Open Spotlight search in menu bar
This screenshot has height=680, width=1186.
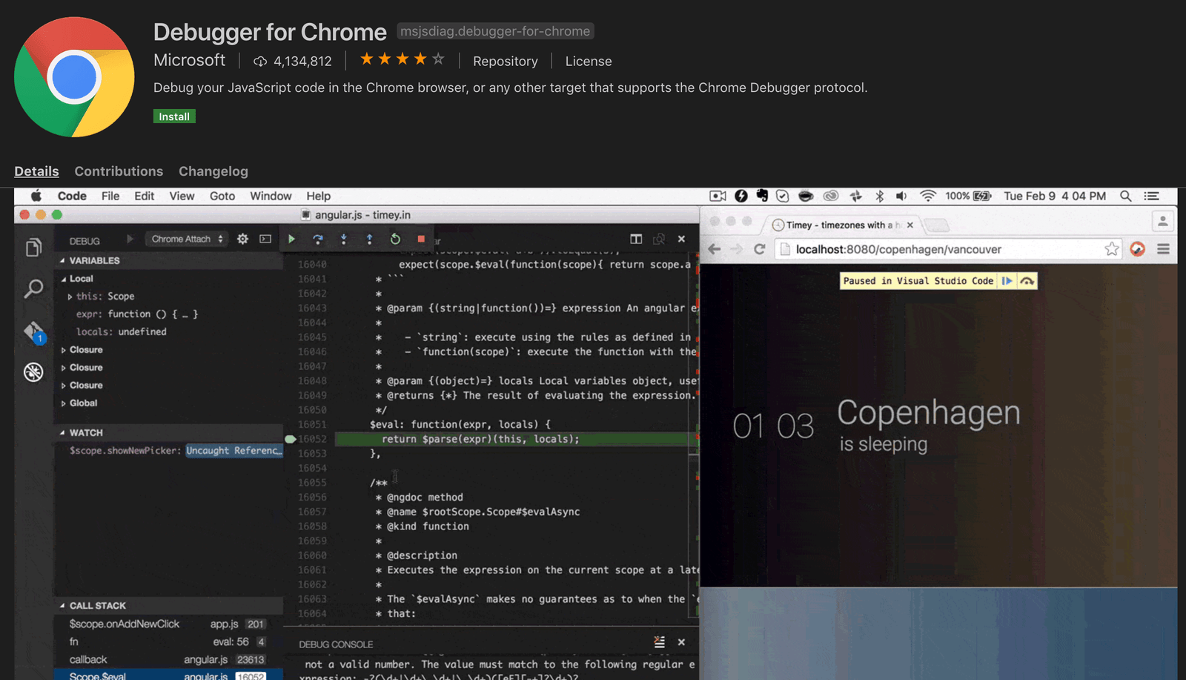(1125, 196)
